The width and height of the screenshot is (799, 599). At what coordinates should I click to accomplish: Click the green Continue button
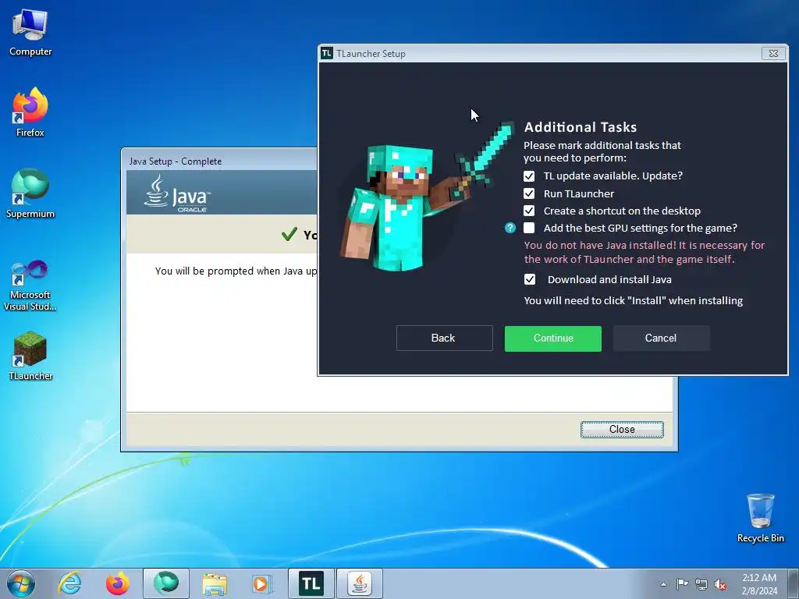click(553, 338)
